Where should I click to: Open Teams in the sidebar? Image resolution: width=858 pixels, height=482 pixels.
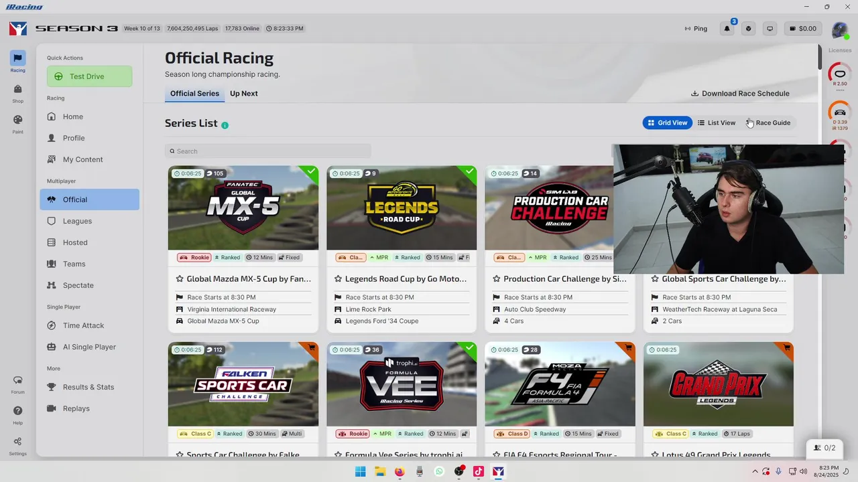(90, 264)
